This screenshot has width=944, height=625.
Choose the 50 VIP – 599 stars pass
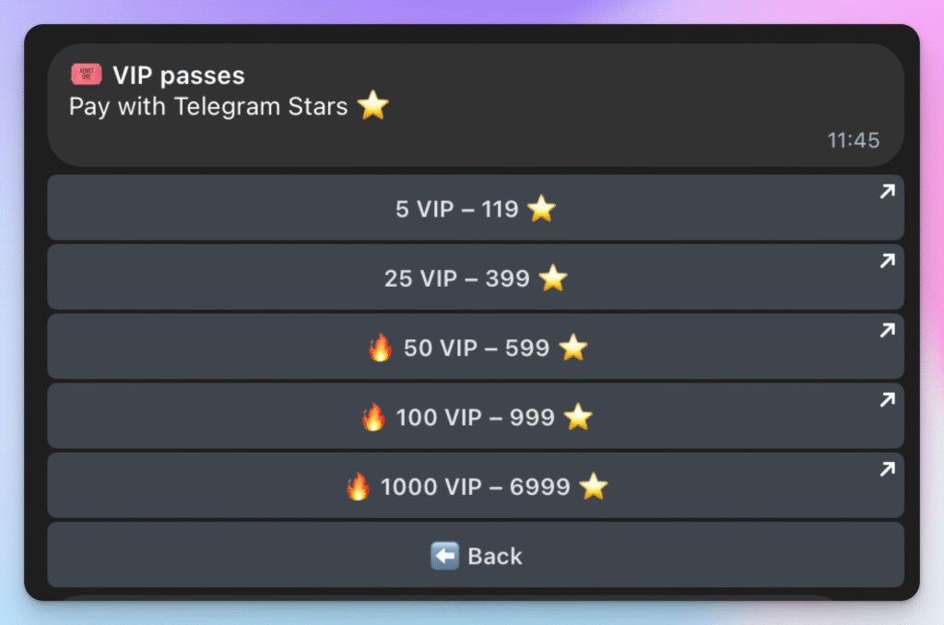coord(475,348)
